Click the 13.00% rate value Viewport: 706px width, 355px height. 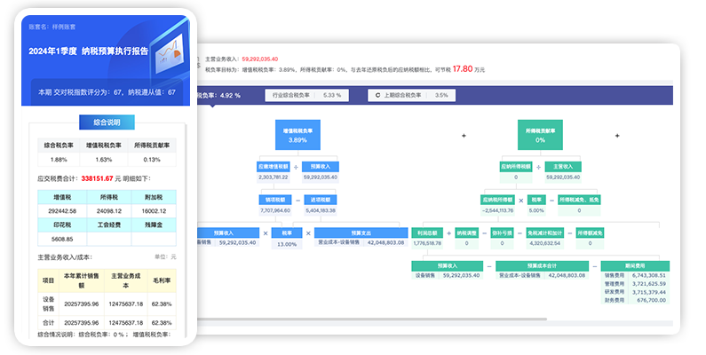pyautogui.click(x=287, y=244)
